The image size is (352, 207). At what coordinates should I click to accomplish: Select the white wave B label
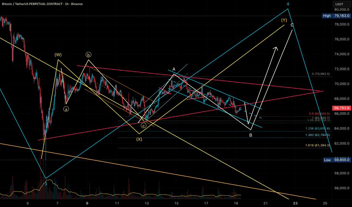pyautogui.click(x=251, y=135)
